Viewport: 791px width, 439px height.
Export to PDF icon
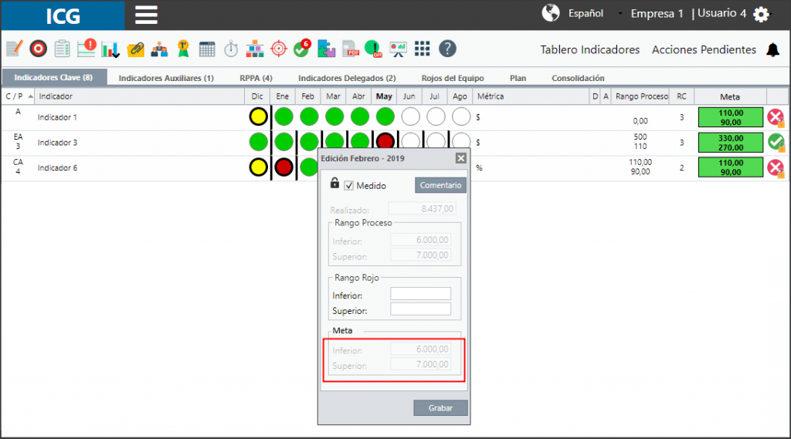[x=350, y=49]
